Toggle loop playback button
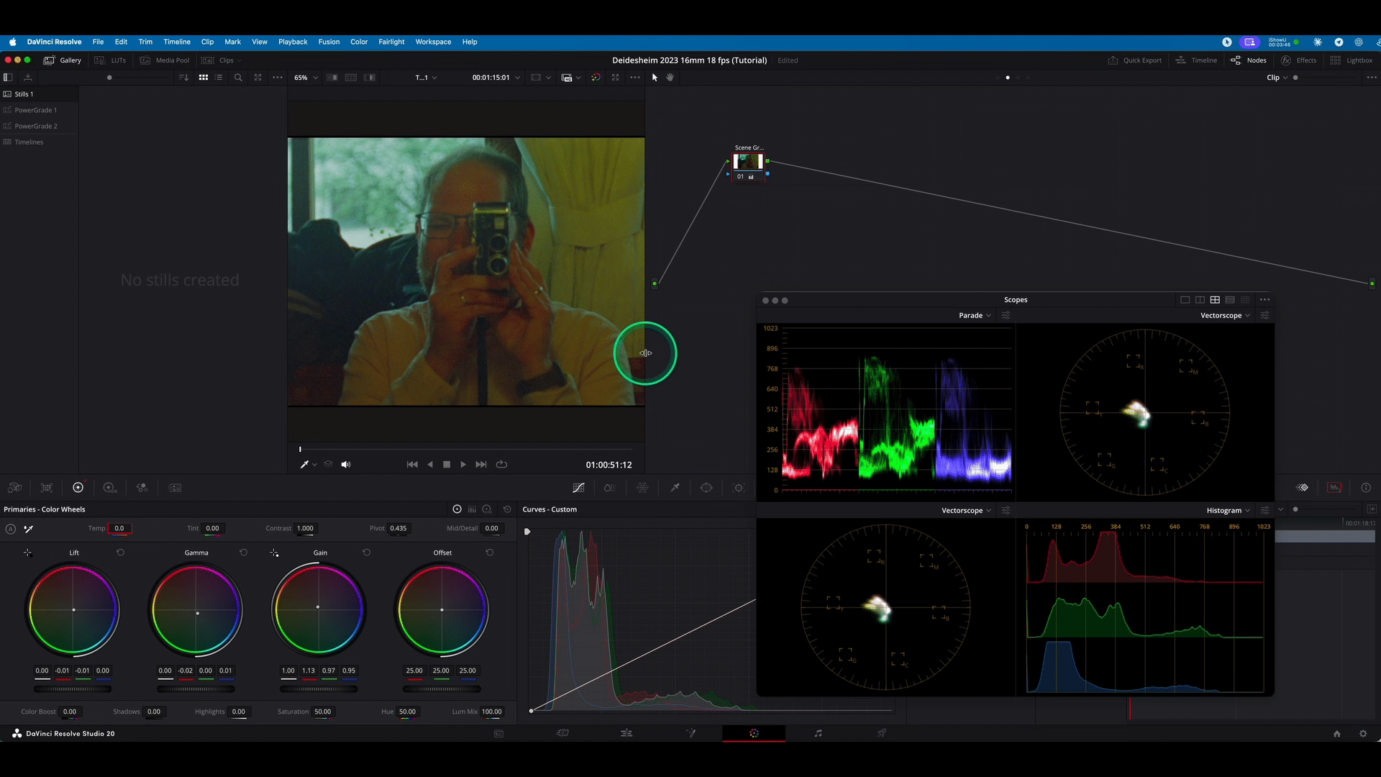 tap(502, 465)
